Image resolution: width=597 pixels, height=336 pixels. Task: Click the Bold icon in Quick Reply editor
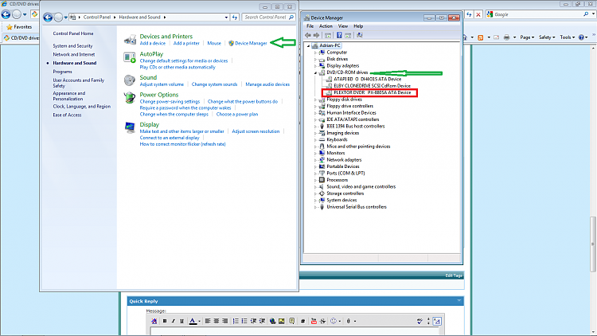click(x=165, y=321)
